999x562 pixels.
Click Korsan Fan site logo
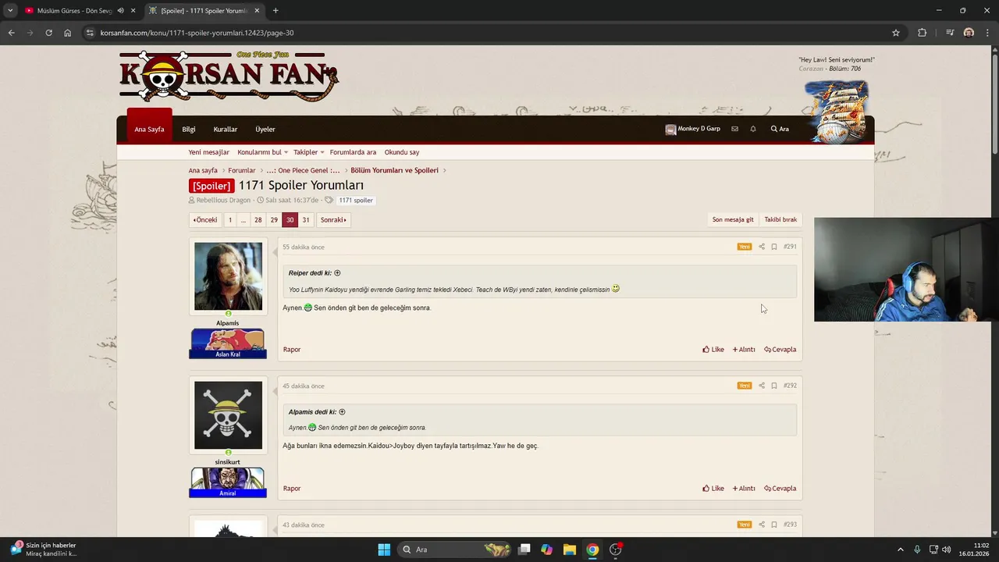[229, 76]
